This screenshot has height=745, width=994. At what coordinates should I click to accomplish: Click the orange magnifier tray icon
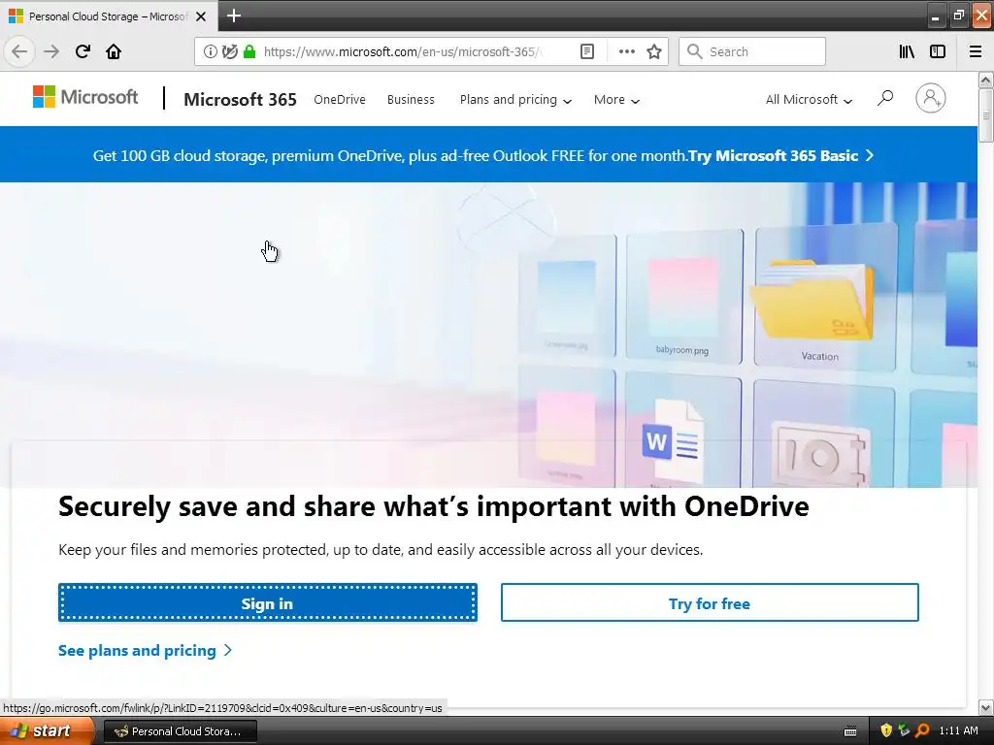[922, 731]
